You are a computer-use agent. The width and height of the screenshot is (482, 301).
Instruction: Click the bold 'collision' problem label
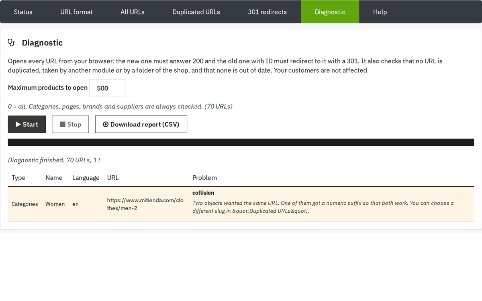pos(203,193)
